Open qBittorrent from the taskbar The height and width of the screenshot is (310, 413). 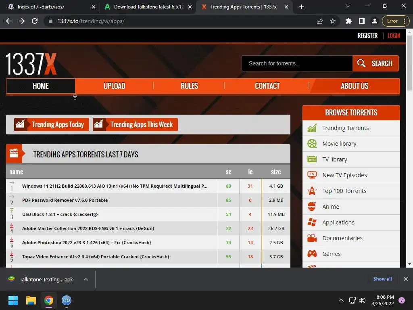point(67,300)
